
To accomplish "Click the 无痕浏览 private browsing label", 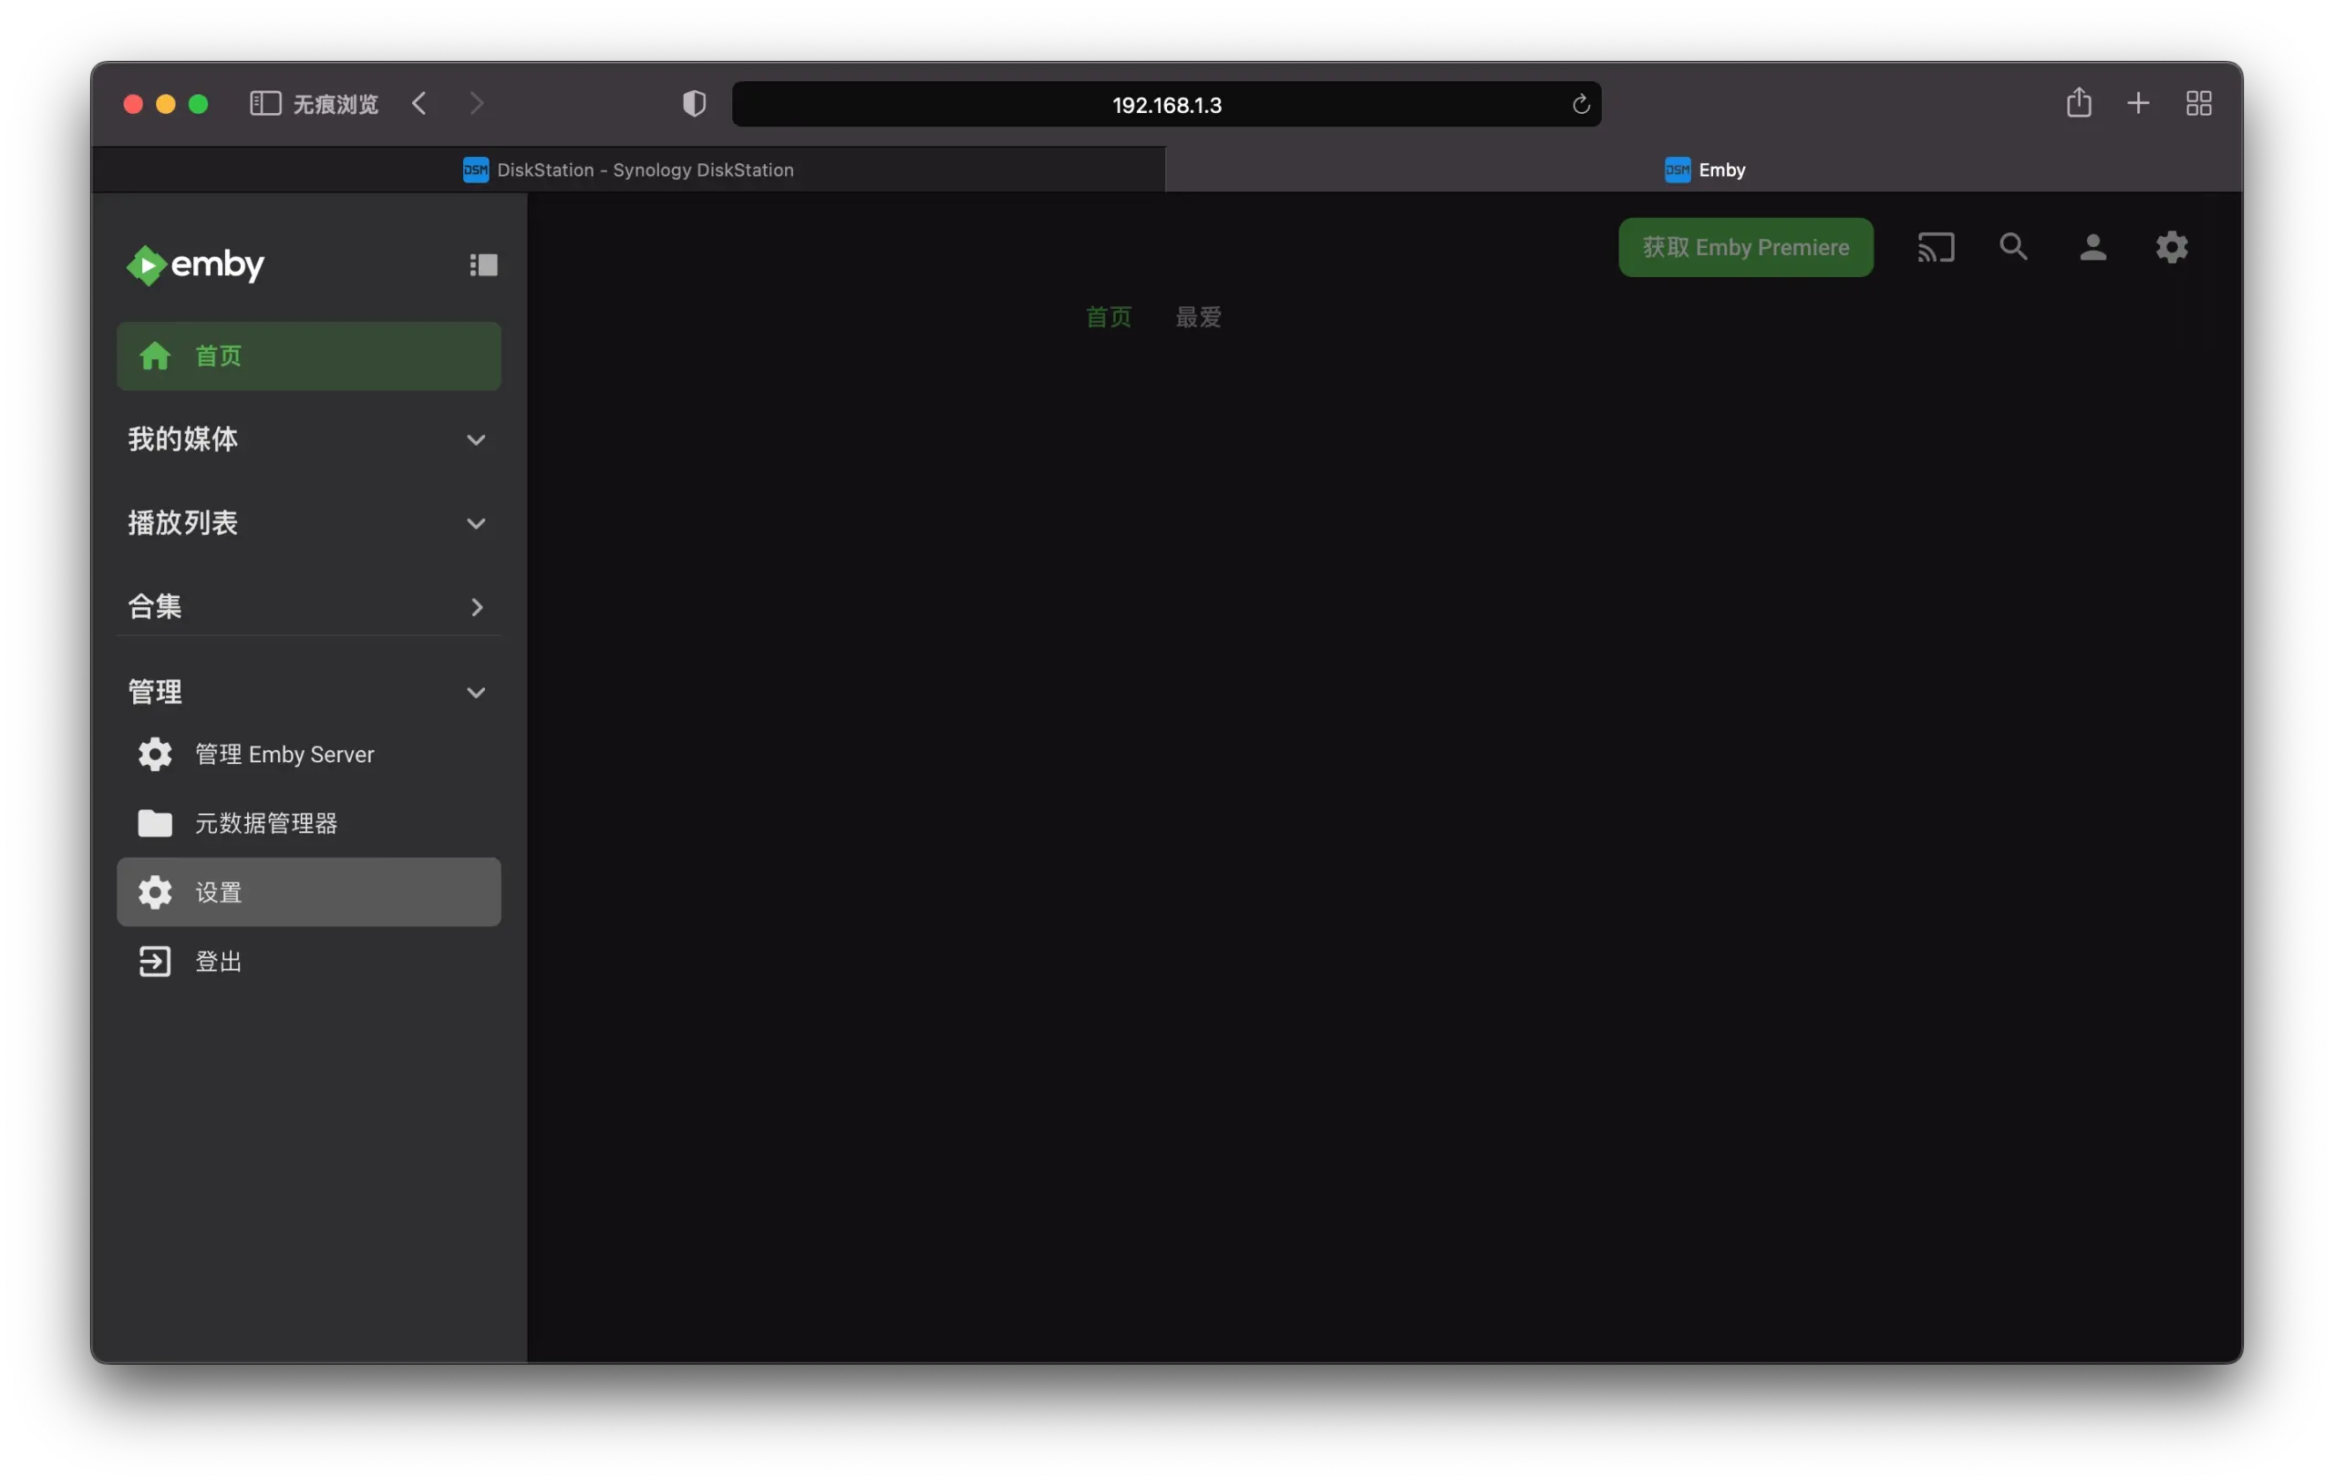I will [x=336, y=104].
